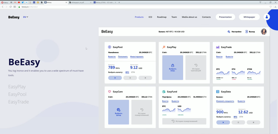This screenshot has height=134, width=278.
Task: Open Настройки settings gear icon
Action: [229, 32]
